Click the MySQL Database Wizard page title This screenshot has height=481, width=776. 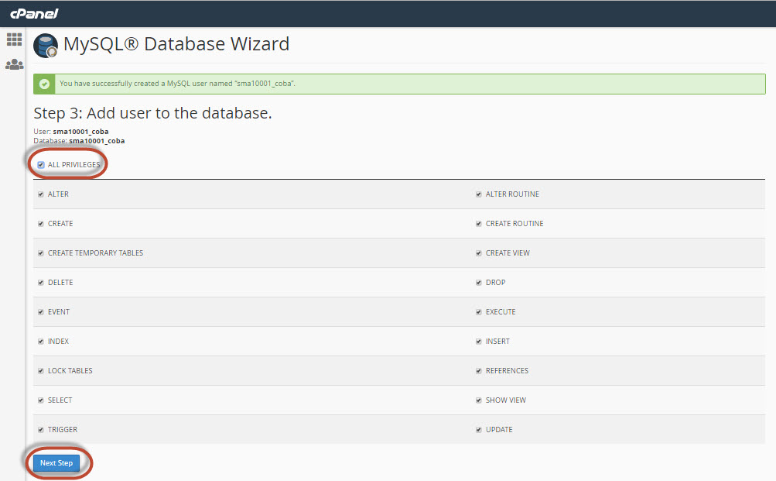(176, 44)
